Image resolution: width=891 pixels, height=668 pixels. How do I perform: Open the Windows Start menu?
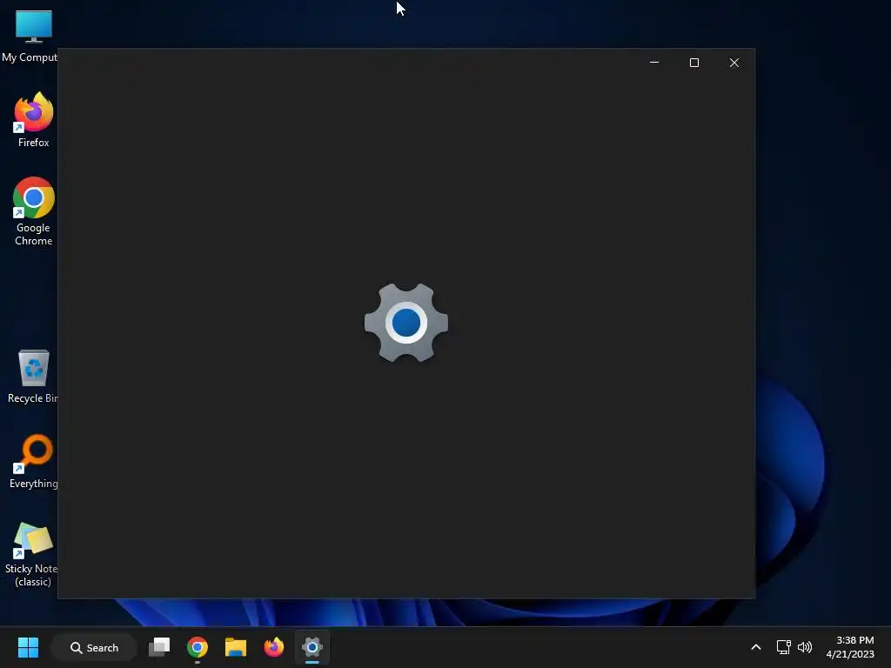[x=28, y=647]
